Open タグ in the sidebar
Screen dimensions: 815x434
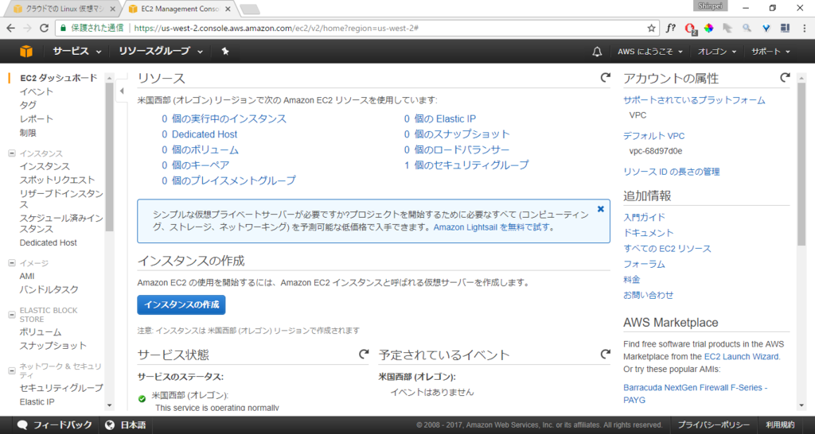pyautogui.click(x=28, y=105)
